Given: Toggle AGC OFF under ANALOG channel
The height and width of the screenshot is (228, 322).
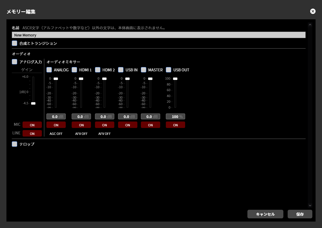Looking at the screenshot, I should pos(56,134).
